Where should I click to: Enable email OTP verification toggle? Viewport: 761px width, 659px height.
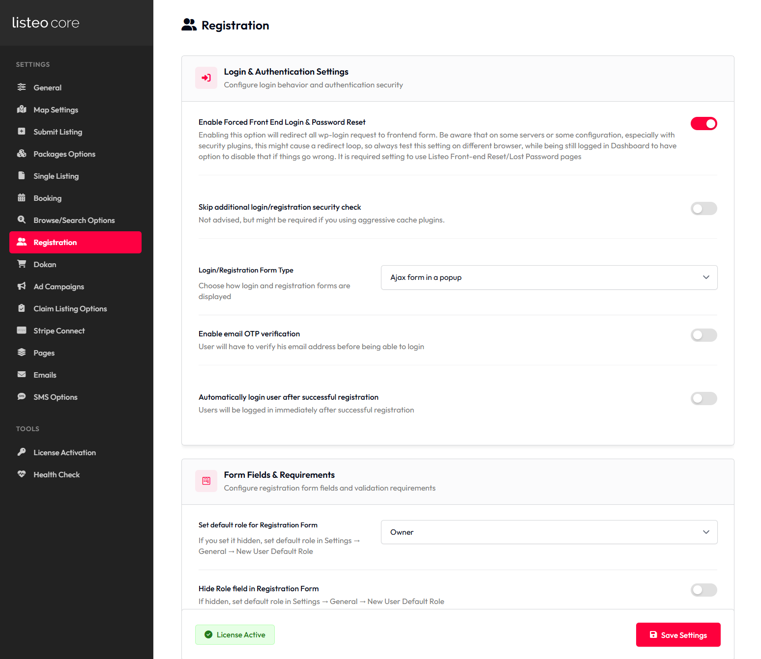[703, 335]
